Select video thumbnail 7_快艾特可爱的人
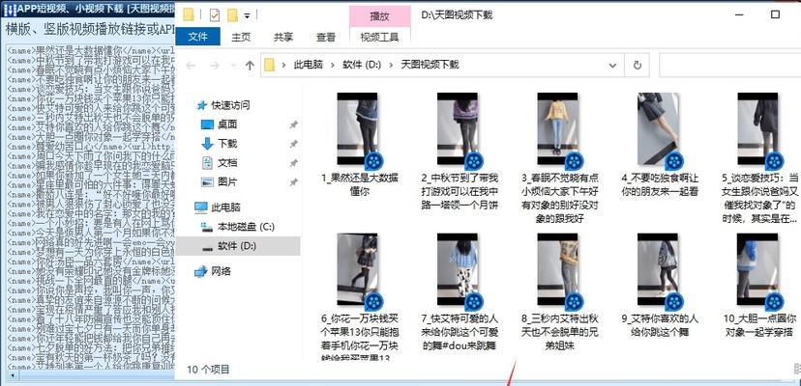The height and width of the screenshot is (386, 801). (x=458, y=270)
